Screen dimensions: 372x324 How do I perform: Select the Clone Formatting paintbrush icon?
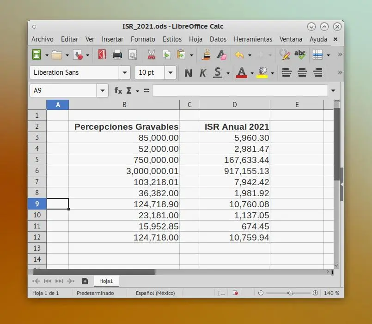(x=206, y=55)
